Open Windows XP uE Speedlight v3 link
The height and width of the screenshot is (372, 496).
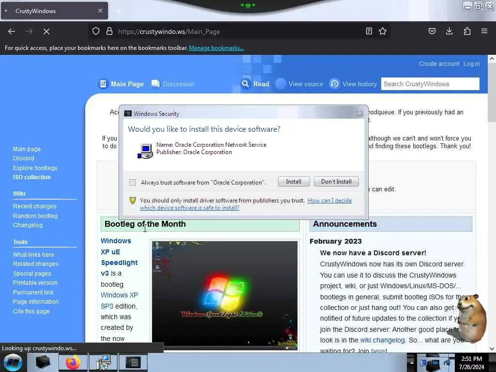click(x=119, y=257)
